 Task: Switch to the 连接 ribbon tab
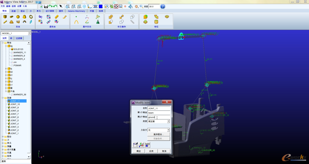click(14, 11)
